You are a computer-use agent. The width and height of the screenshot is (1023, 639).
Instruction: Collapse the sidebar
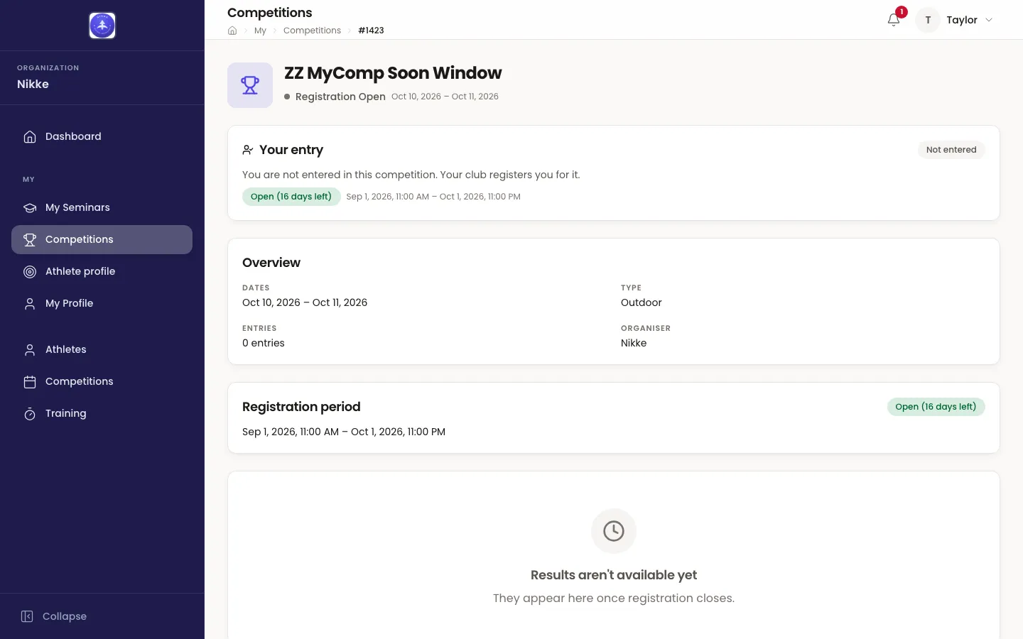(x=54, y=616)
